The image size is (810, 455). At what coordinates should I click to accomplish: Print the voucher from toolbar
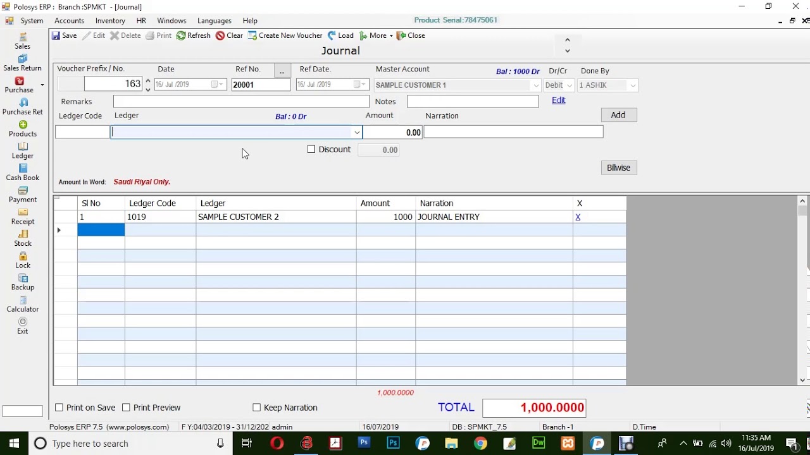[159, 35]
